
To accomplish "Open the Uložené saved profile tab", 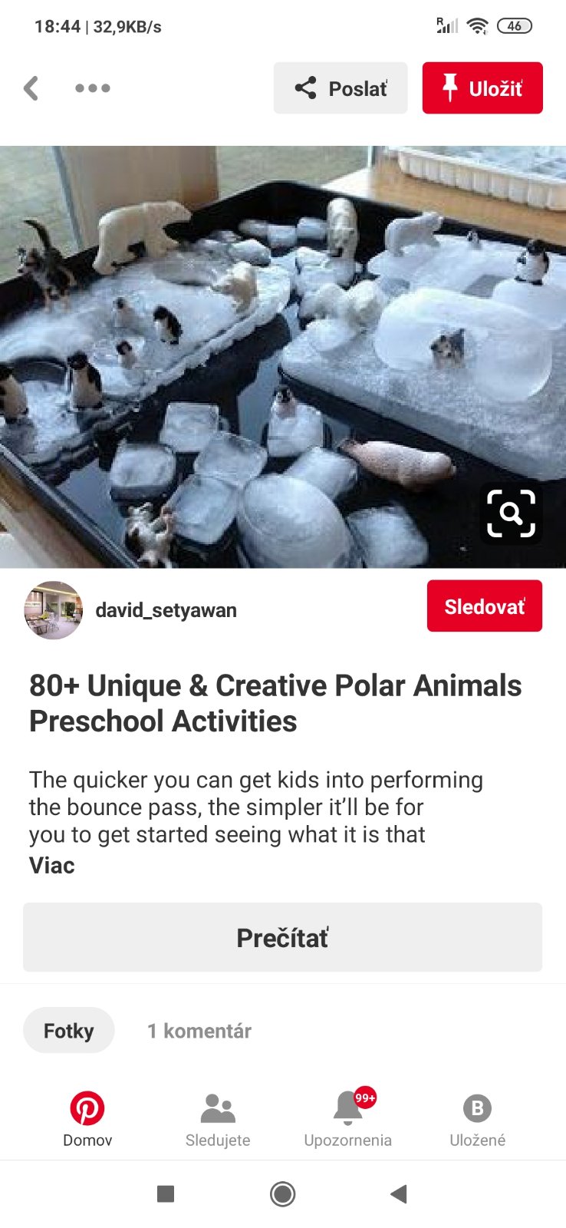I will click(x=477, y=1118).
